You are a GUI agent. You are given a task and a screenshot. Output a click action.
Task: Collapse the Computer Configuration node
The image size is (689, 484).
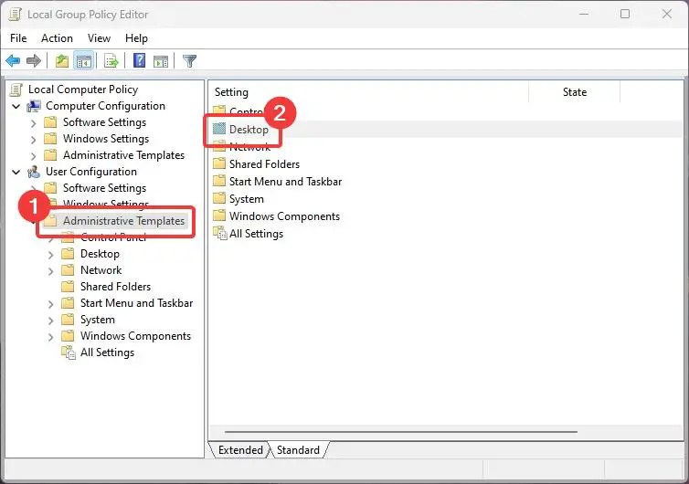(16, 106)
